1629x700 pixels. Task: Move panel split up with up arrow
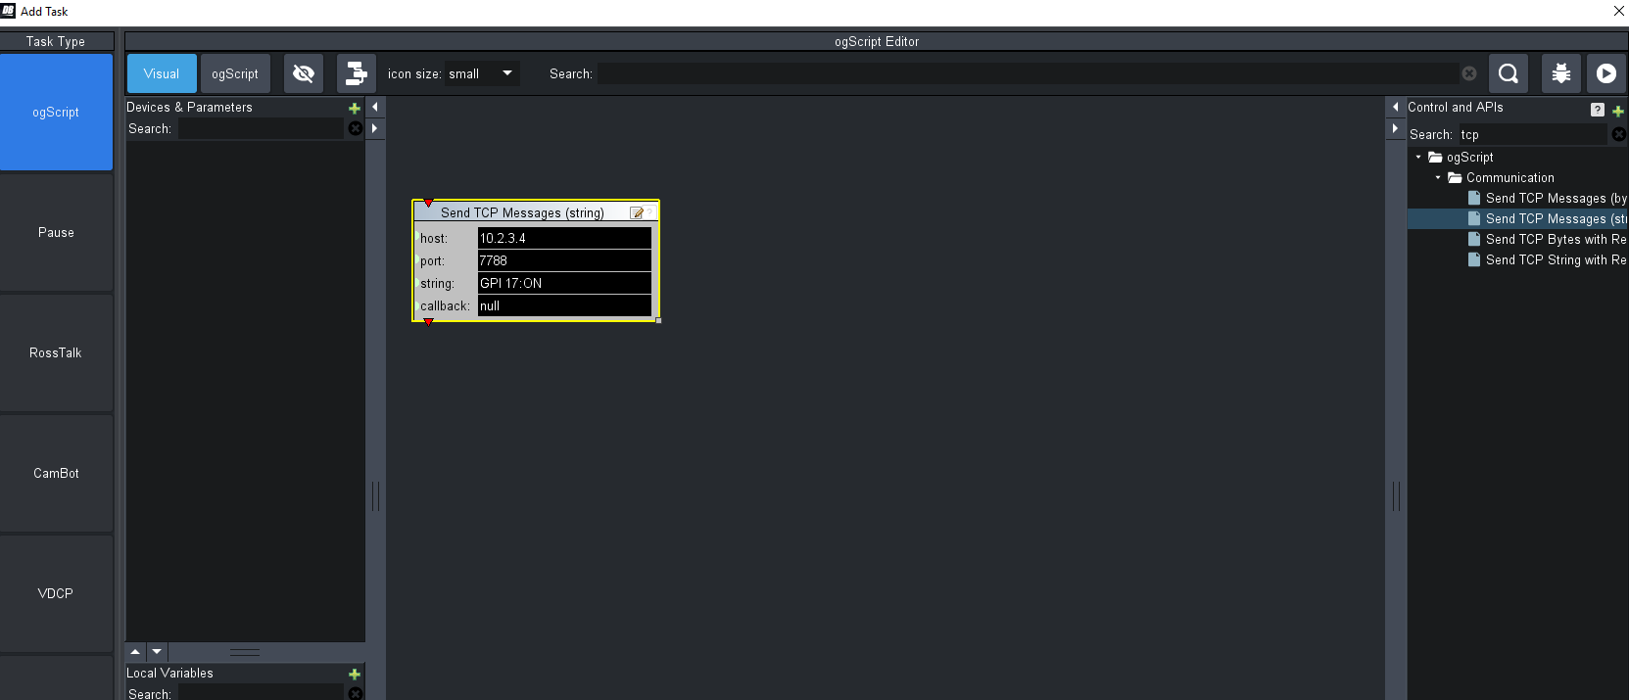click(136, 651)
